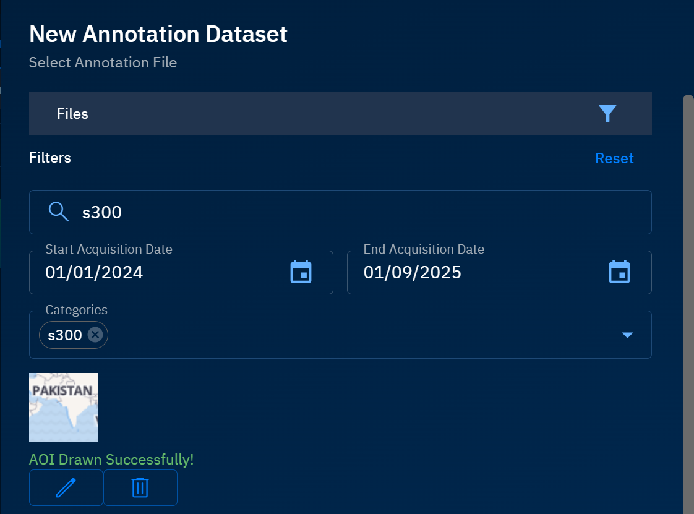
Task: Delete the drawn AOI with trash button
Action: pyautogui.click(x=140, y=487)
